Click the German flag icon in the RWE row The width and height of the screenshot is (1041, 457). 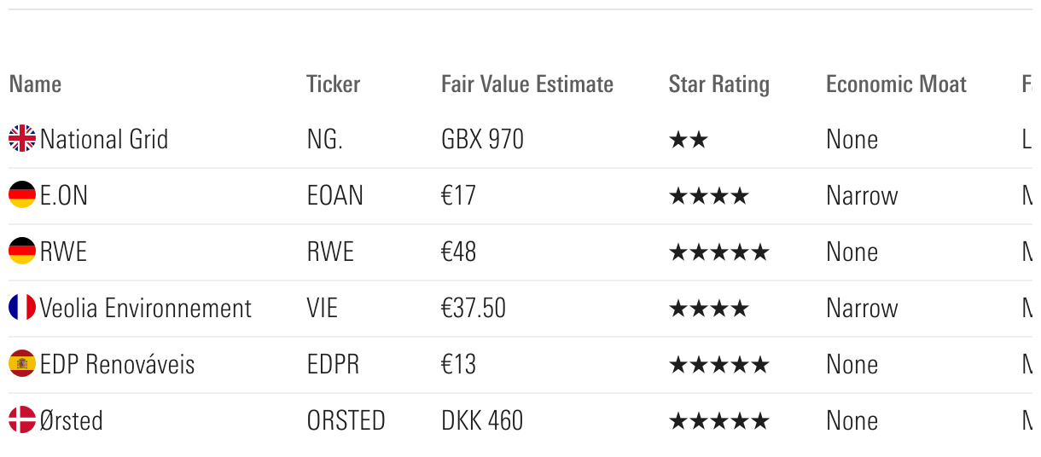(x=22, y=252)
